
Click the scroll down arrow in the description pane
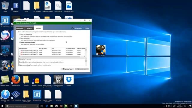pos(86,65)
